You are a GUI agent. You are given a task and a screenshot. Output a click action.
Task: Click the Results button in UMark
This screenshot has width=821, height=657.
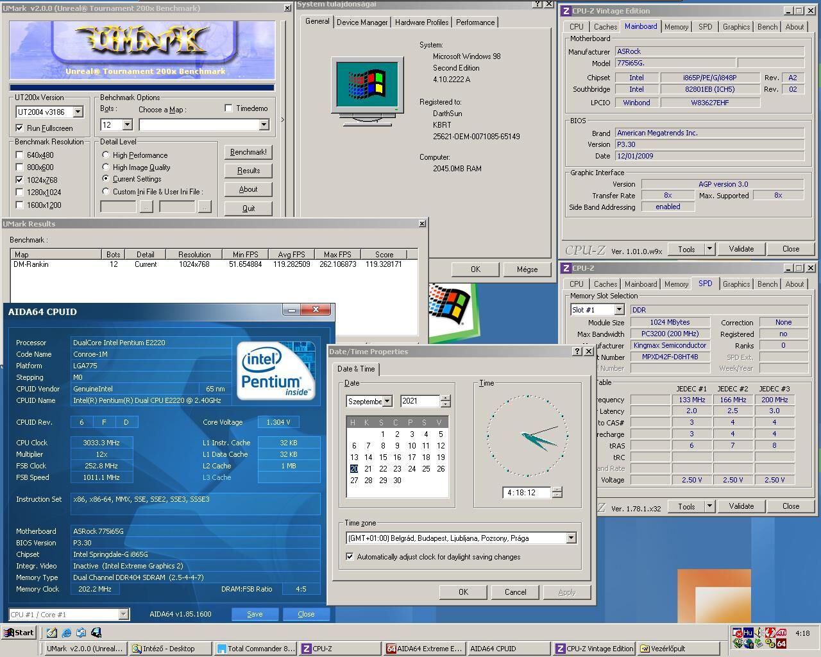point(248,171)
